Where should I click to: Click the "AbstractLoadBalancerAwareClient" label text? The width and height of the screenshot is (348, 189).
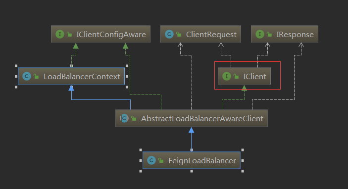tap(202, 119)
